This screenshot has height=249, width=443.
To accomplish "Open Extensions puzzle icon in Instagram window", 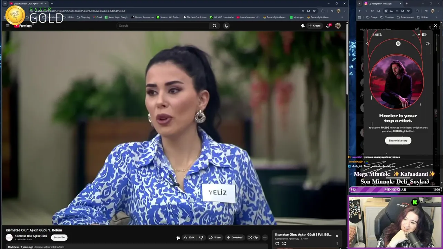I will [x=417, y=11].
